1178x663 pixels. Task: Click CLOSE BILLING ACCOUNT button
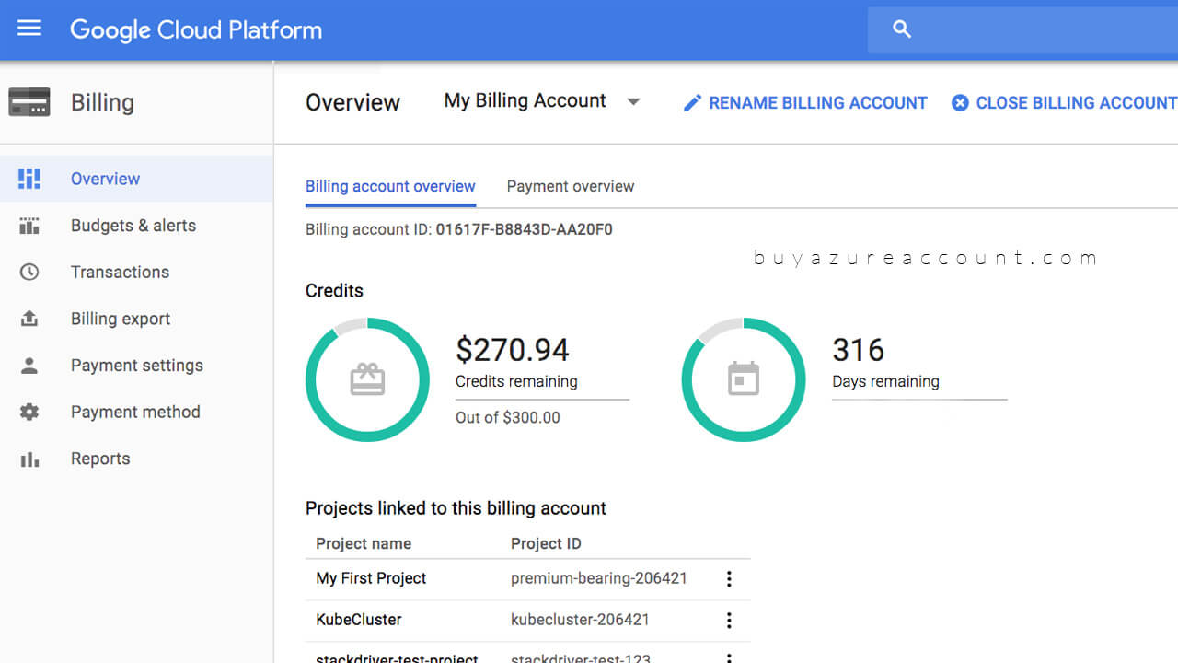coord(1064,103)
